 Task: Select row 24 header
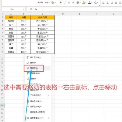[x=2, y=105]
